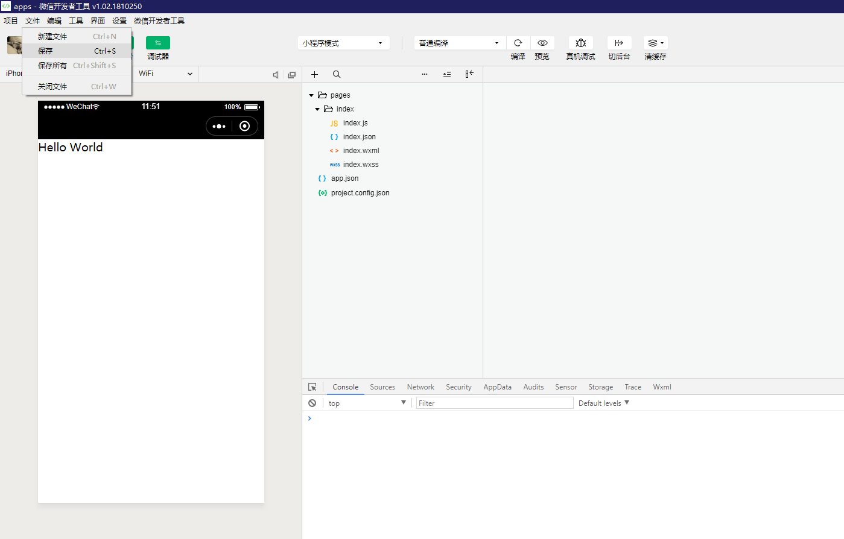The image size is (844, 539).
Task: Toggle simulator detached window icon
Action: click(x=292, y=75)
